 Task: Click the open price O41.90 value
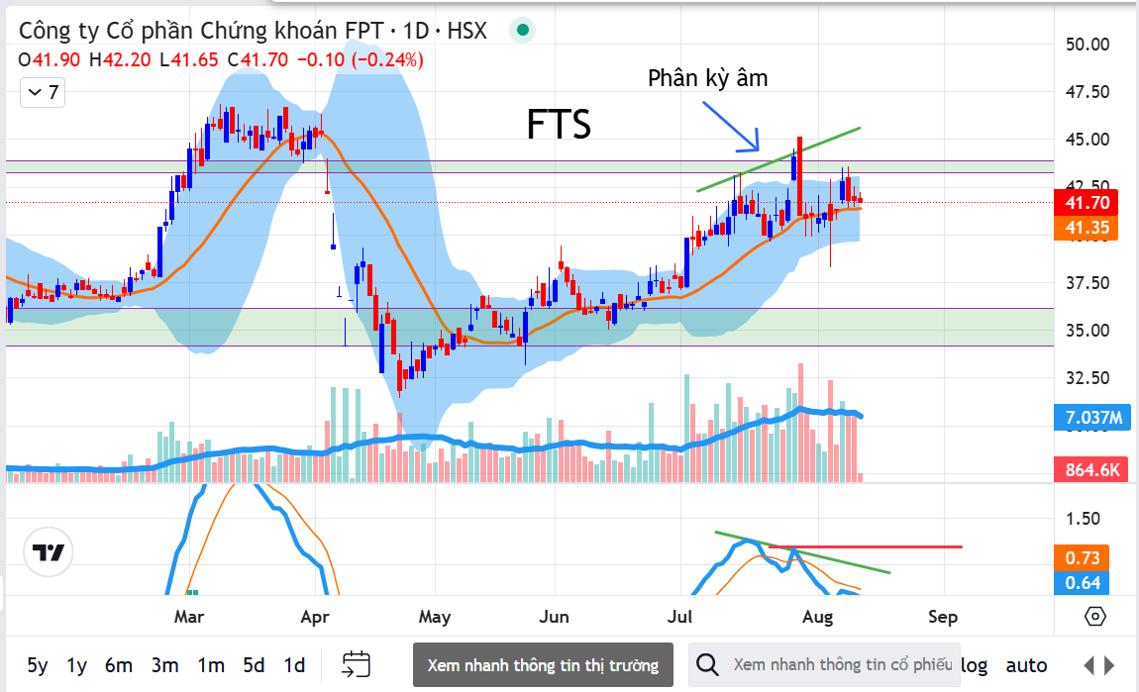pos(49,59)
